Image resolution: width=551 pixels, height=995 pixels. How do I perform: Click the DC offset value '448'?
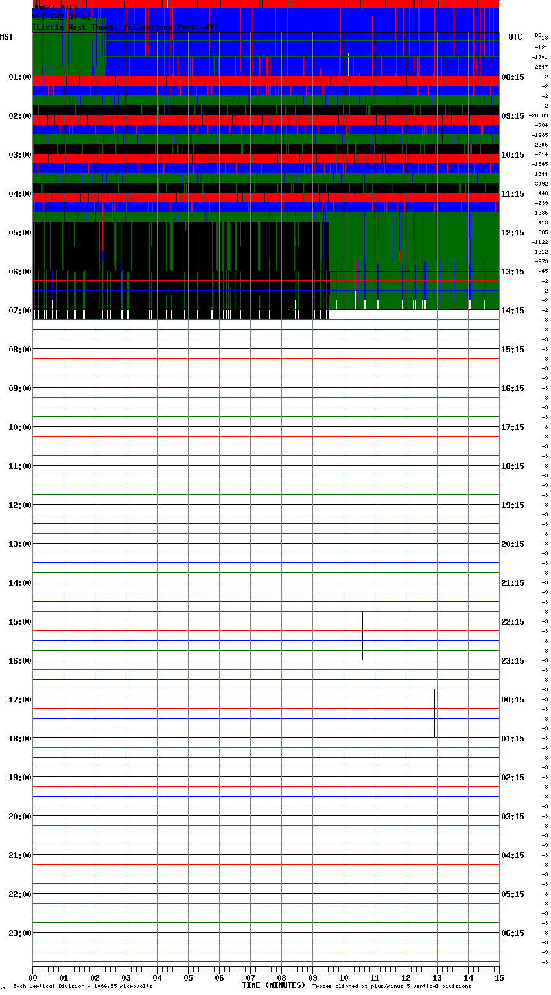click(x=543, y=193)
